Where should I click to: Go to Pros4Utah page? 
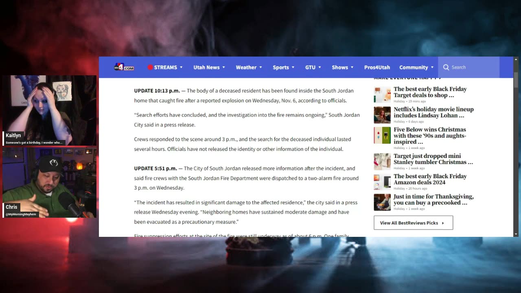(377, 67)
